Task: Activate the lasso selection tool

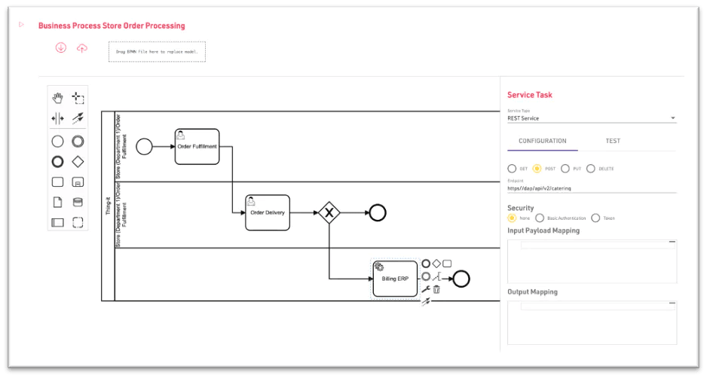Action: click(x=78, y=98)
